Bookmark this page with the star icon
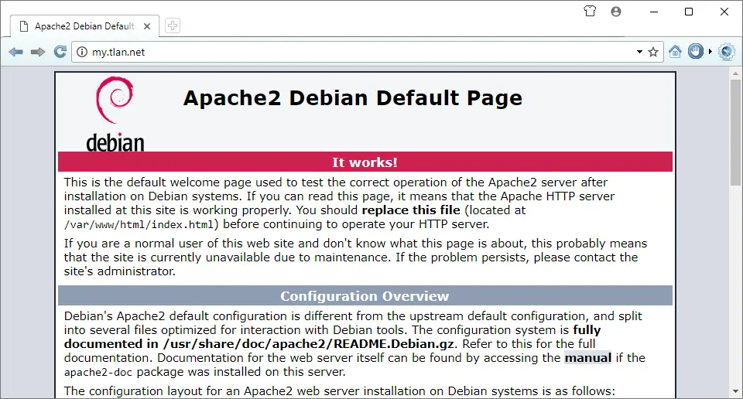Screen dimensions: 743x399 click(653, 52)
